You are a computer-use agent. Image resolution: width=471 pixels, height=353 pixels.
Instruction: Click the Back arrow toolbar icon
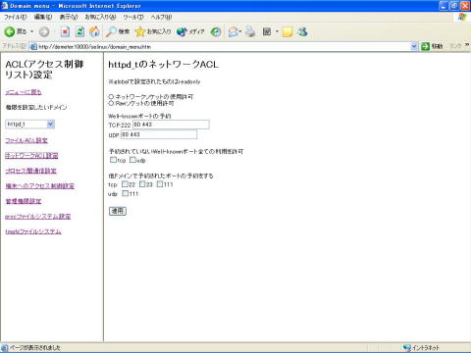pos(10,31)
